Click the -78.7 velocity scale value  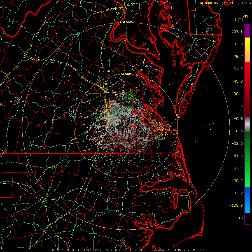pos(237,181)
